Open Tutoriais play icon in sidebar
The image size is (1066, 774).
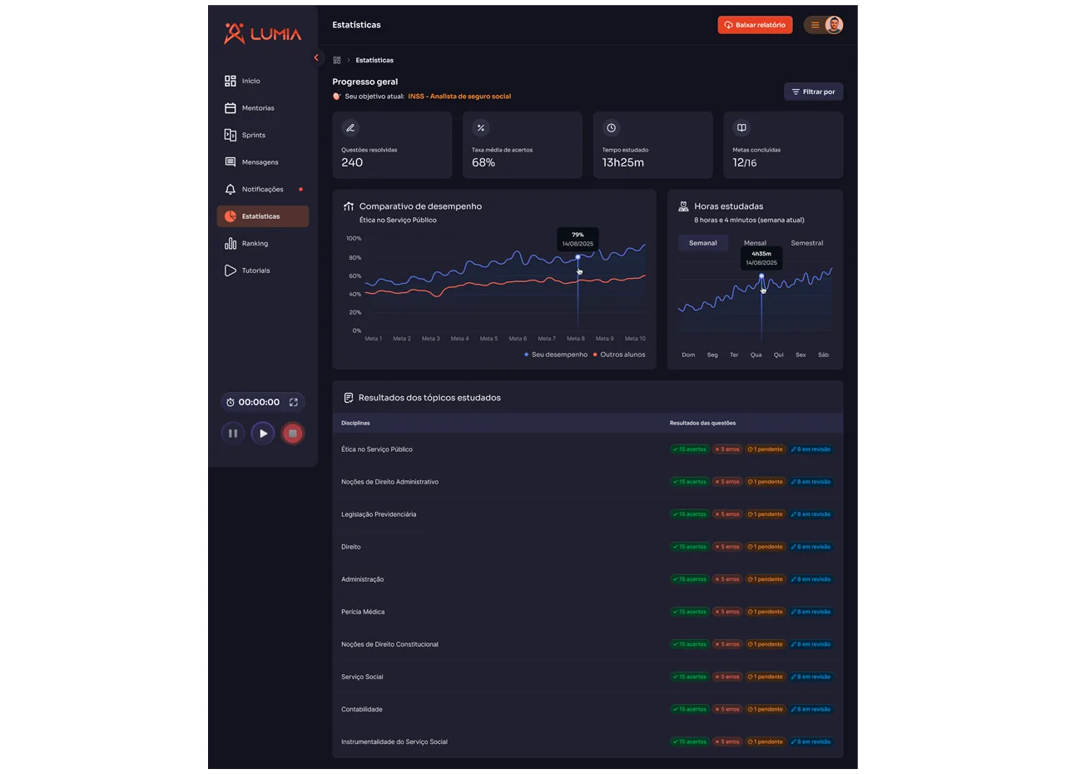pos(231,270)
